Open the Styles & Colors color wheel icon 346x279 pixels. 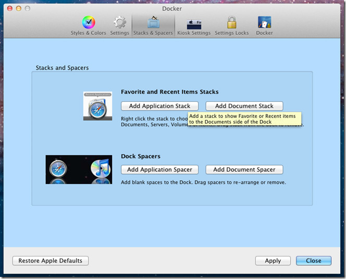(89, 22)
